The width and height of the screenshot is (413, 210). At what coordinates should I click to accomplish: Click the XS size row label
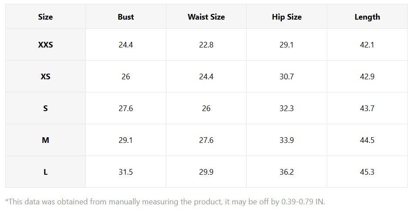45,76
